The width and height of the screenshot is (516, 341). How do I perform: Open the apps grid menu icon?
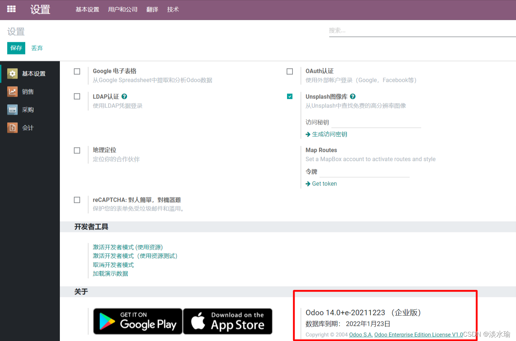pos(12,9)
